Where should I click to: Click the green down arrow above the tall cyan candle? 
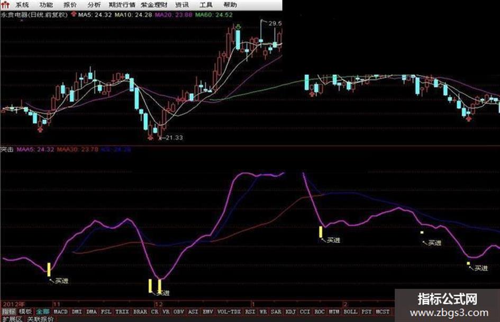(238, 26)
